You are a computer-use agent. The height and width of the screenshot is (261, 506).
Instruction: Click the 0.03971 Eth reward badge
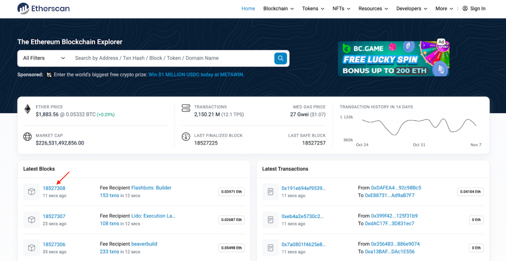pyautogui.click(x=231, y=192)
